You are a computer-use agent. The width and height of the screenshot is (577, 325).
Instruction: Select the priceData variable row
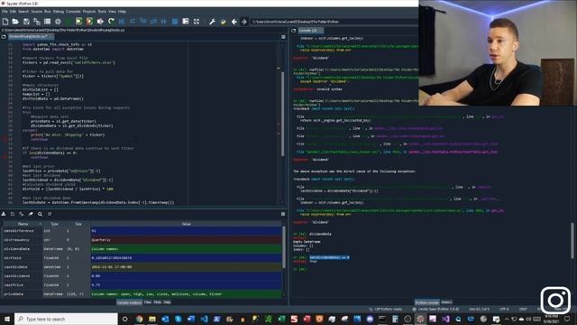[x=142, y=294]
